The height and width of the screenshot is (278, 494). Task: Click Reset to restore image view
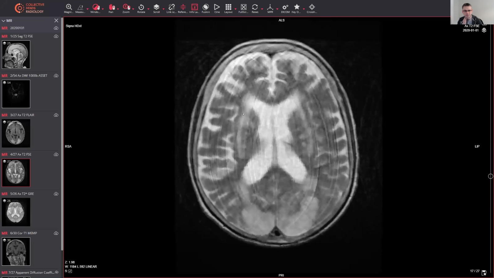pyautogui.click(x=255, y=7)
